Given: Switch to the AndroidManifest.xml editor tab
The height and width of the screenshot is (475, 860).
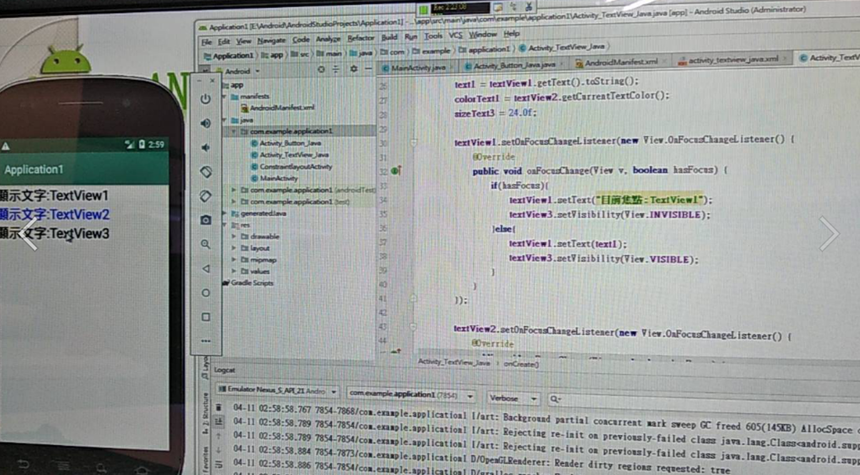Looking at the screenshot, I should 619,62.
